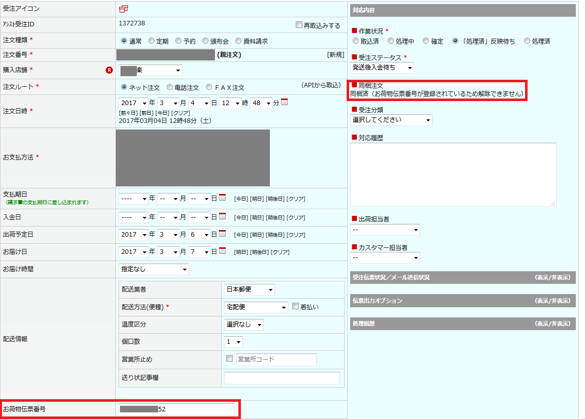The width and height of the screenshot is (585, 419).
Task: Toggle 受注伝票状況/メール送信状況 section display
Action: point(552,277)
